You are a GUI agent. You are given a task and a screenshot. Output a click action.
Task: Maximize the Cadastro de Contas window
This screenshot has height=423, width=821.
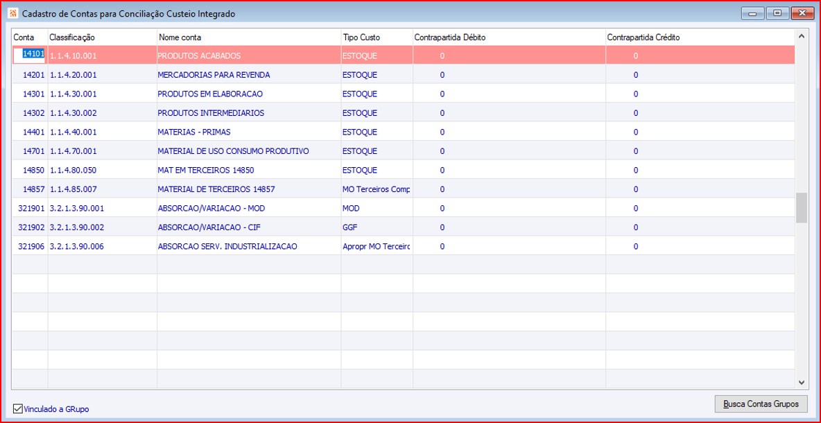pos(777,14)
